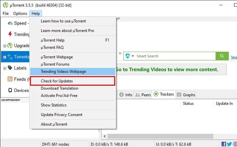Switch to the Info tab
Viewport: 237px width, 147px height.
click(x=126, y=95)
